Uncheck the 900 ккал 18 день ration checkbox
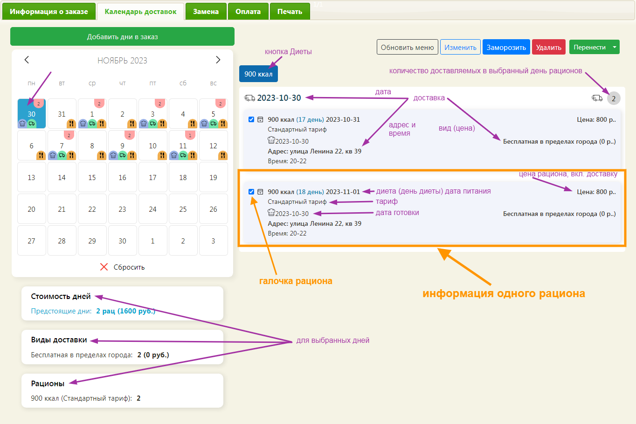This screenshot has width=636, height=424. [251, 192]
